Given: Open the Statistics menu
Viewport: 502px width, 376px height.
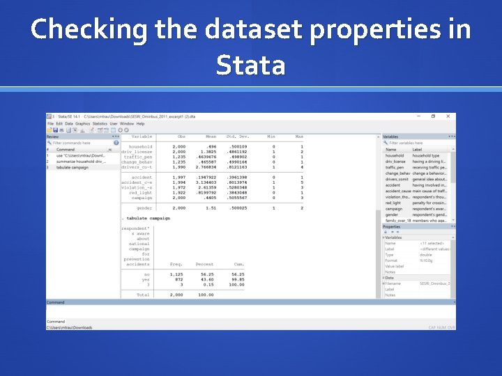Looking at the screenshot, I should point(100,124).
